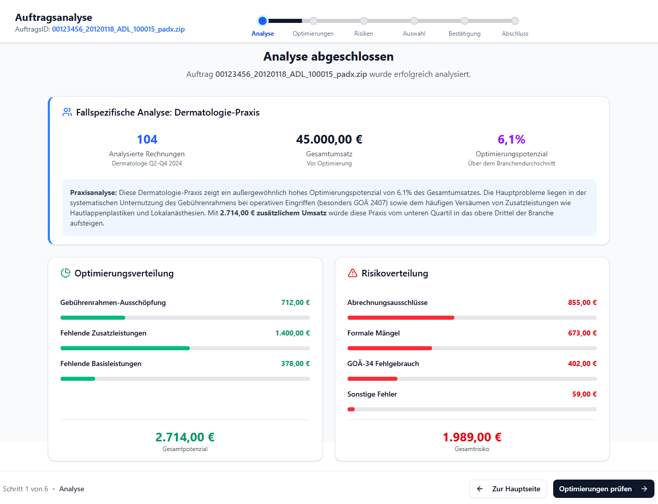This screenshot has width=658, height=504.
Task: Click the Zur Hauptseite button
Action: [x=508, y=489]
